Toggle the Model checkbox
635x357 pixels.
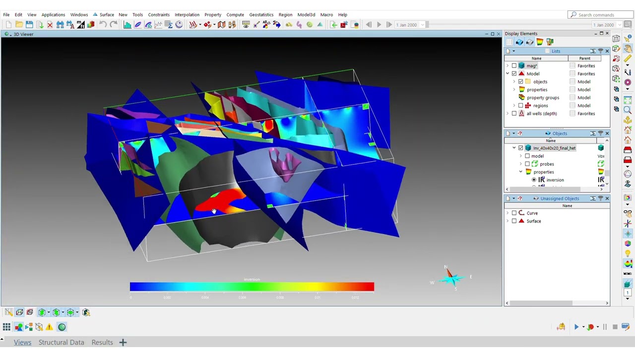pos(514,74)
